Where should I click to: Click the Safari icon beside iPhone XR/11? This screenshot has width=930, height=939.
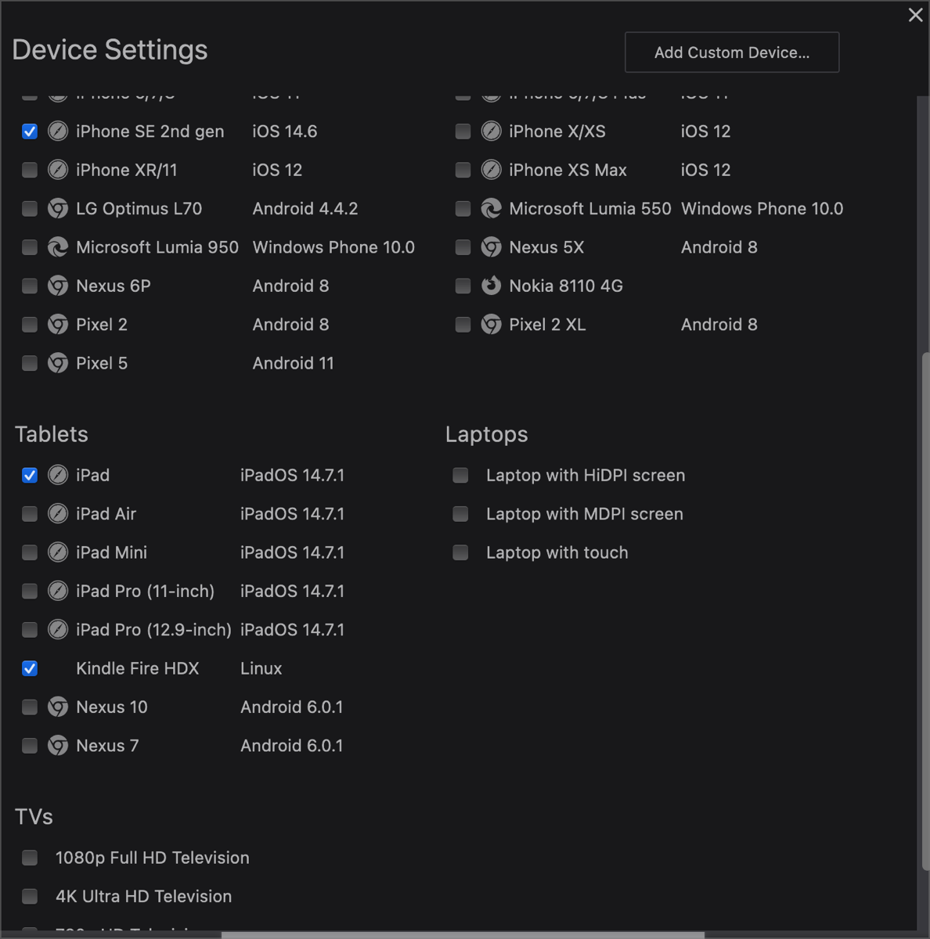[58, 170]
